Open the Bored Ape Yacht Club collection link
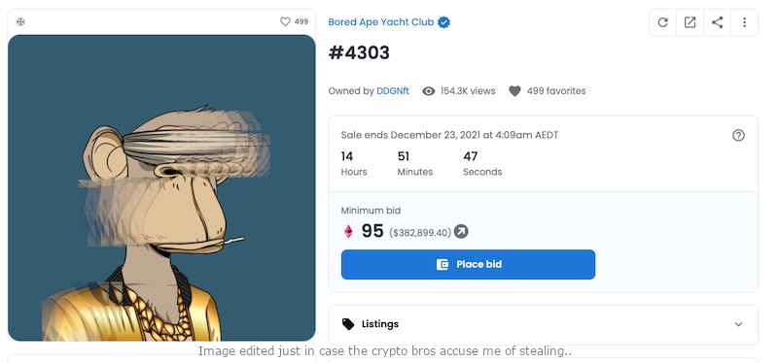 (x=380, y=22)
